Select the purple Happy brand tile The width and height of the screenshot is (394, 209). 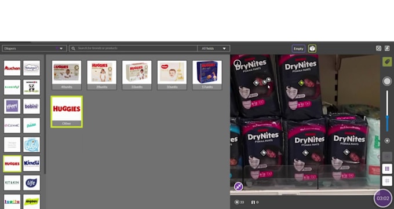pyautogui.click(x=12, y=107)
